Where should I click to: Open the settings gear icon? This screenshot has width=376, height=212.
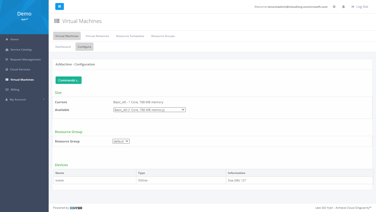coord(334,7)
